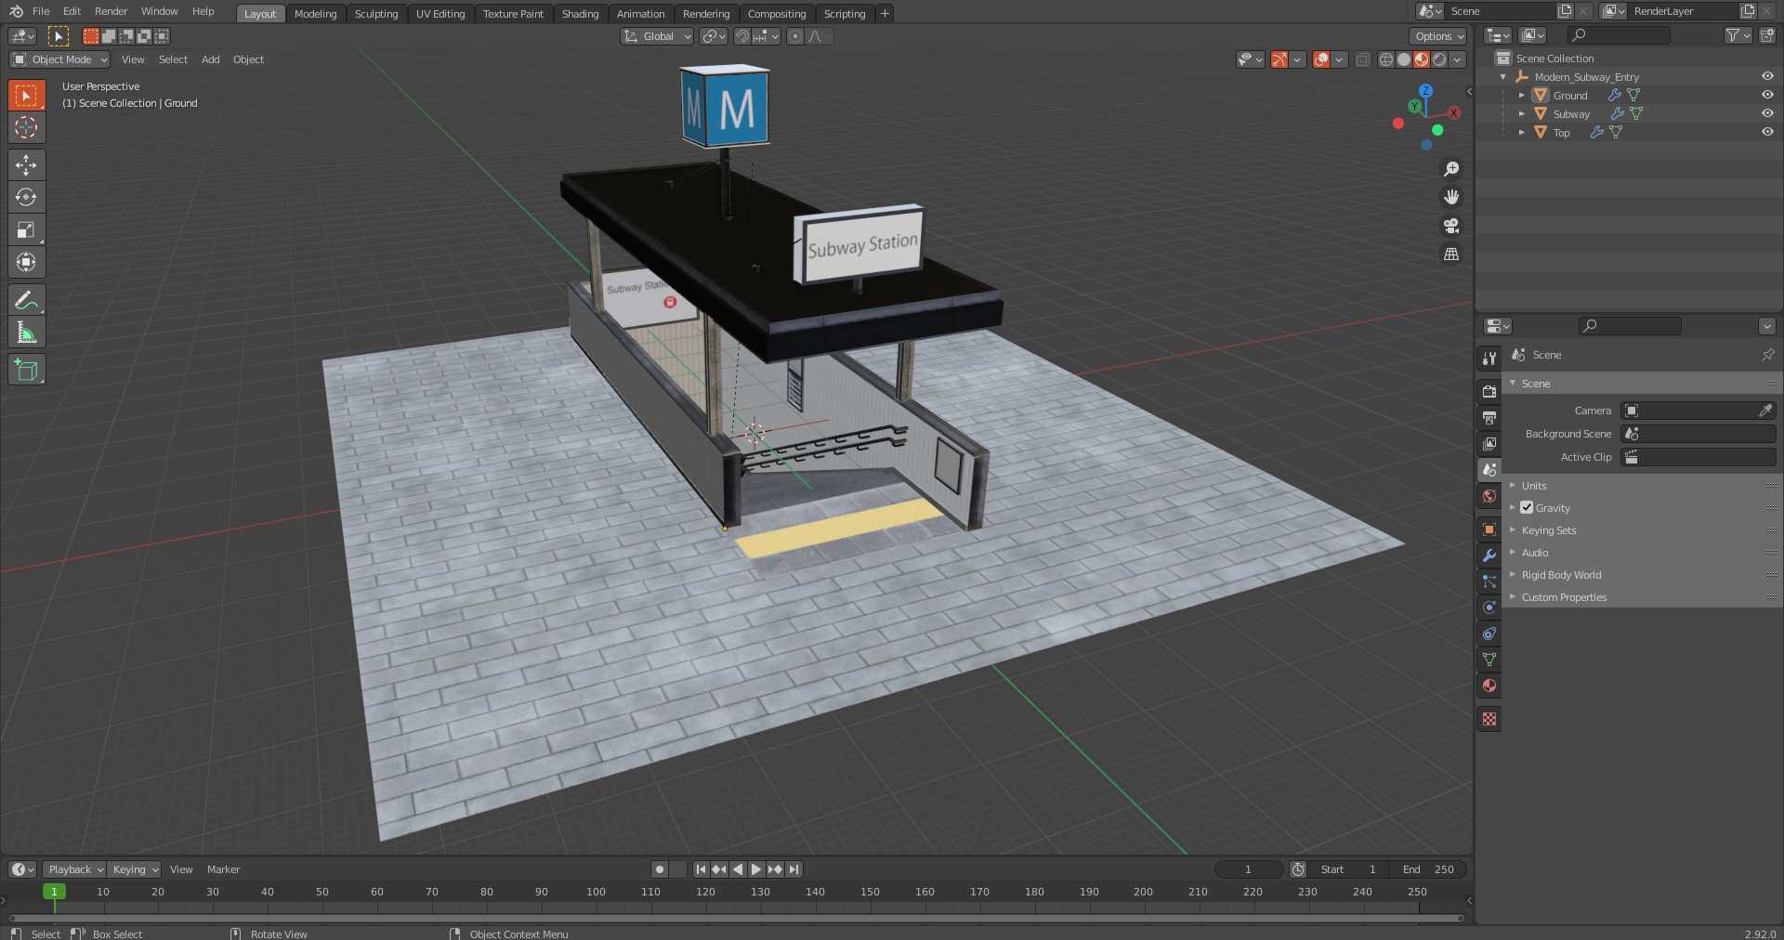Activate the Scale tool
Viewport: 1784px width, 940px height.
pos(26,229)
